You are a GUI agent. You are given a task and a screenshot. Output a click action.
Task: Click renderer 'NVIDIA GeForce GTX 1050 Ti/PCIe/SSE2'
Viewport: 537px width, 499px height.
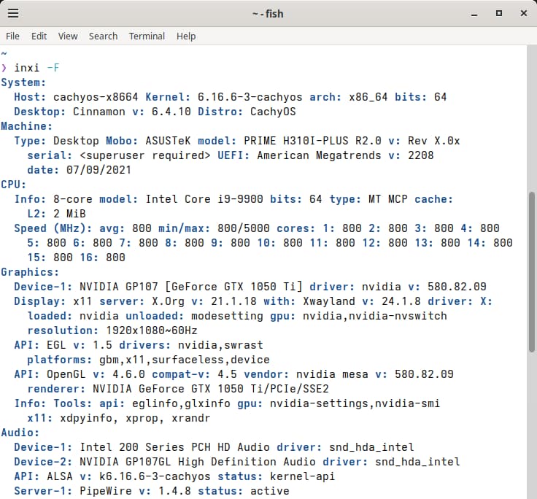(211, 389)
